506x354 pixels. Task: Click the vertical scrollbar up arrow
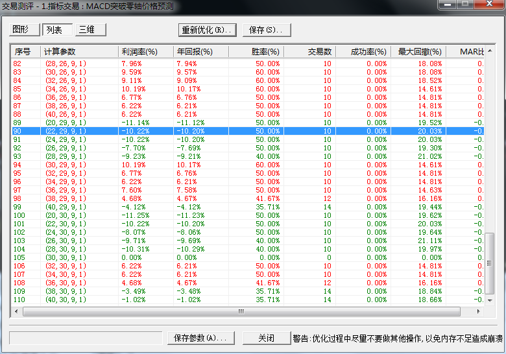pos(490,51)
